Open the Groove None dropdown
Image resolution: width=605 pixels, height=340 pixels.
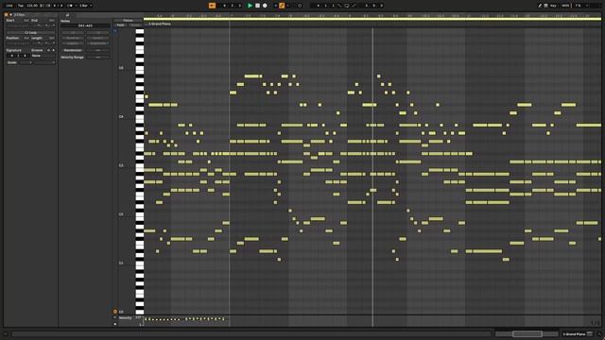click(x=43, y=56)
